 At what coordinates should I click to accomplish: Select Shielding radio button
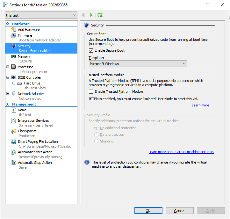97,141
